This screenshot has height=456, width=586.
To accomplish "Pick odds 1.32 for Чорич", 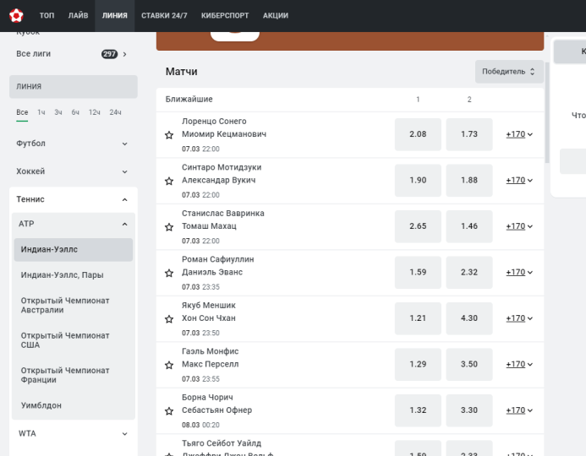I will (x=418, y=410).
